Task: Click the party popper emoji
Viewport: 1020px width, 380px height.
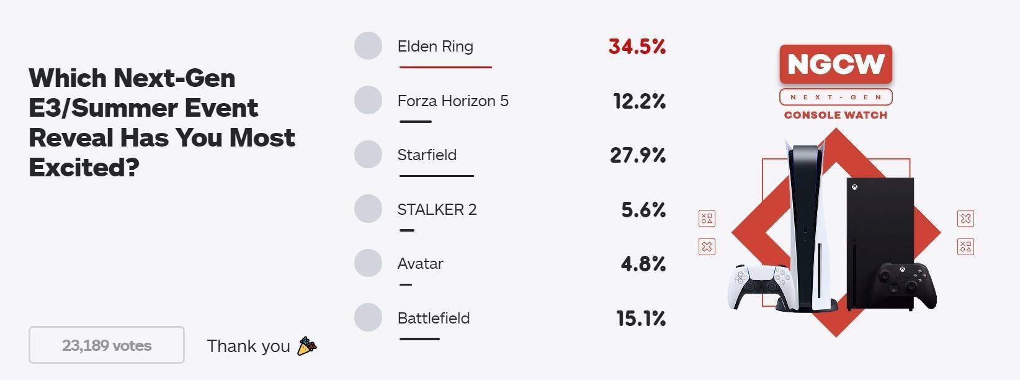Action: (306, 346)
